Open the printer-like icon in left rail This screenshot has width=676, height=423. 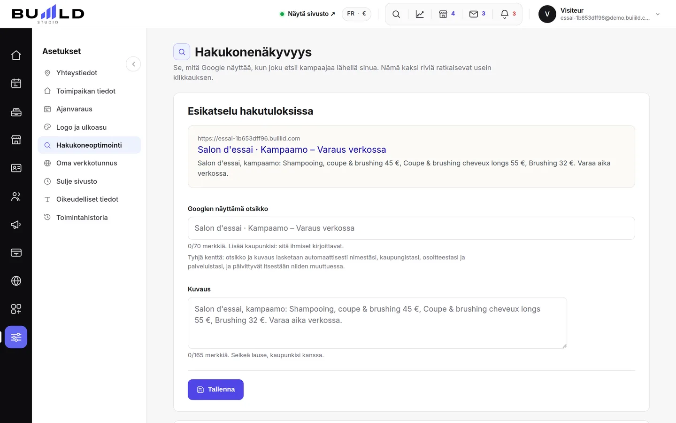pyautogui.click(x=16, y=111)
